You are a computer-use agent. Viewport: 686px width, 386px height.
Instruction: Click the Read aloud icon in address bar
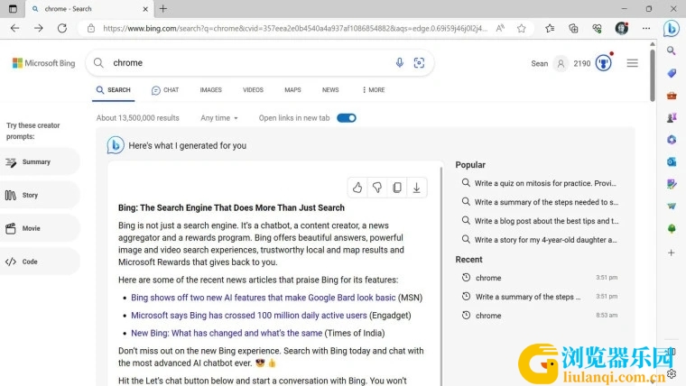[x=500, y=29]
